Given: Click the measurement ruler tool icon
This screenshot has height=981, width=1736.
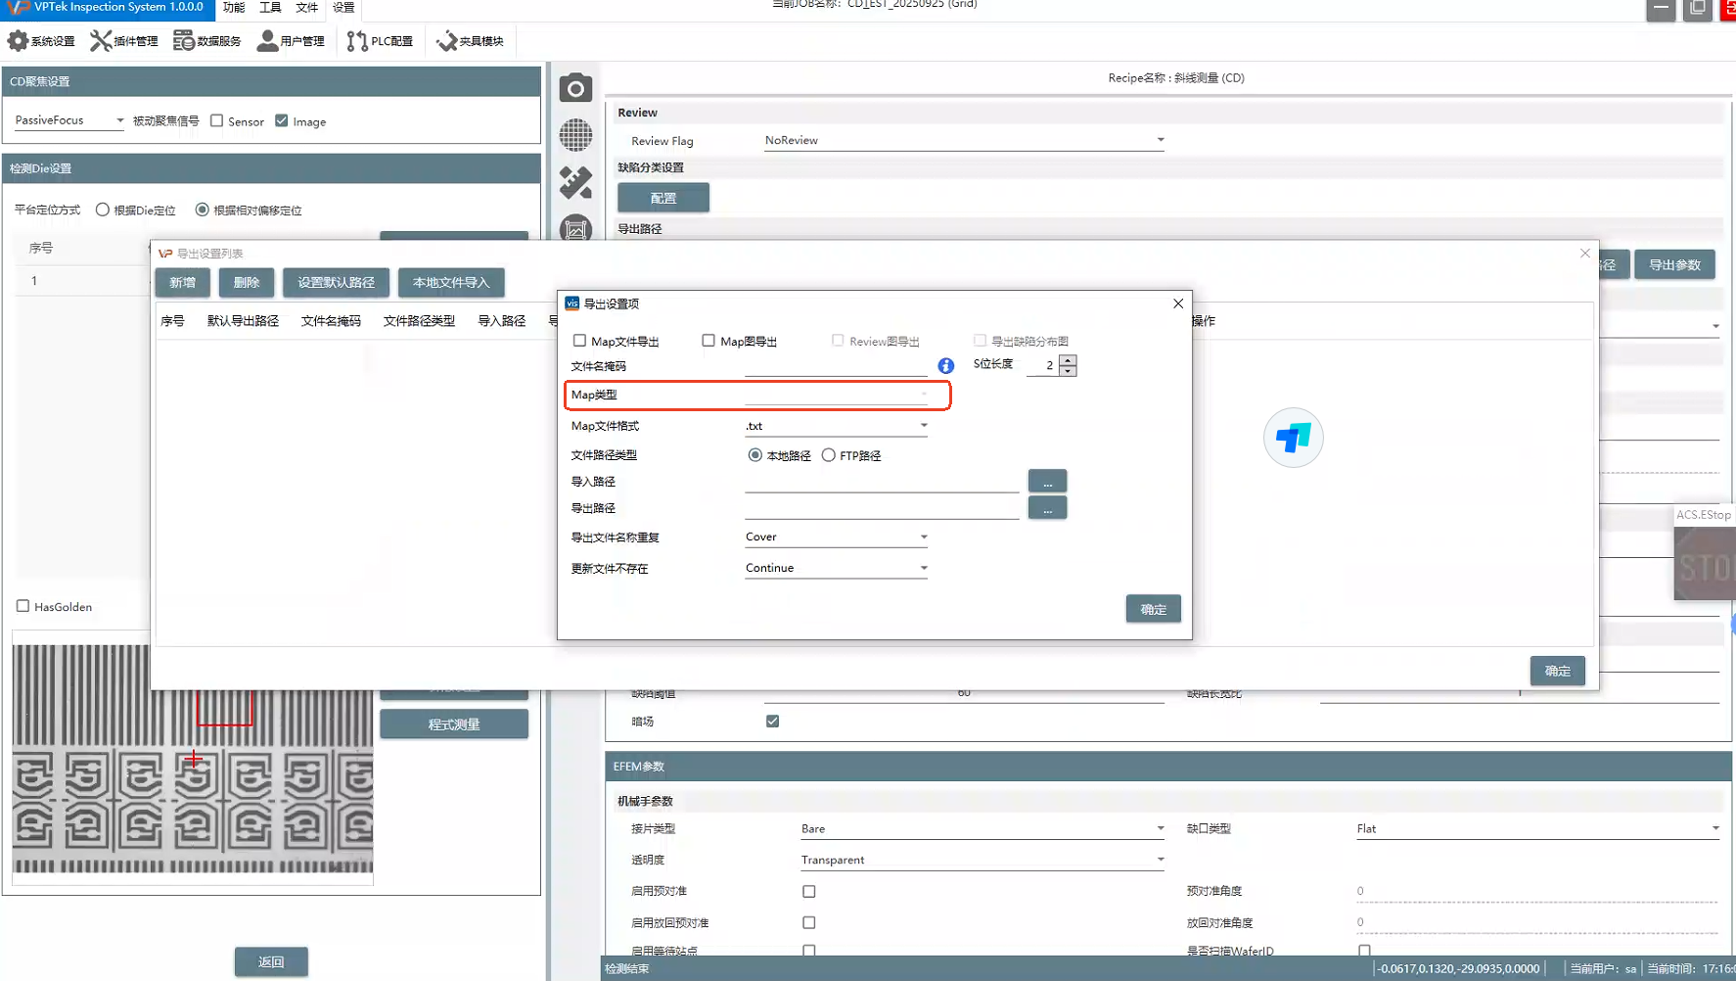Looking at the screenshot, I should pyautogui.click(x=575, y=182).
